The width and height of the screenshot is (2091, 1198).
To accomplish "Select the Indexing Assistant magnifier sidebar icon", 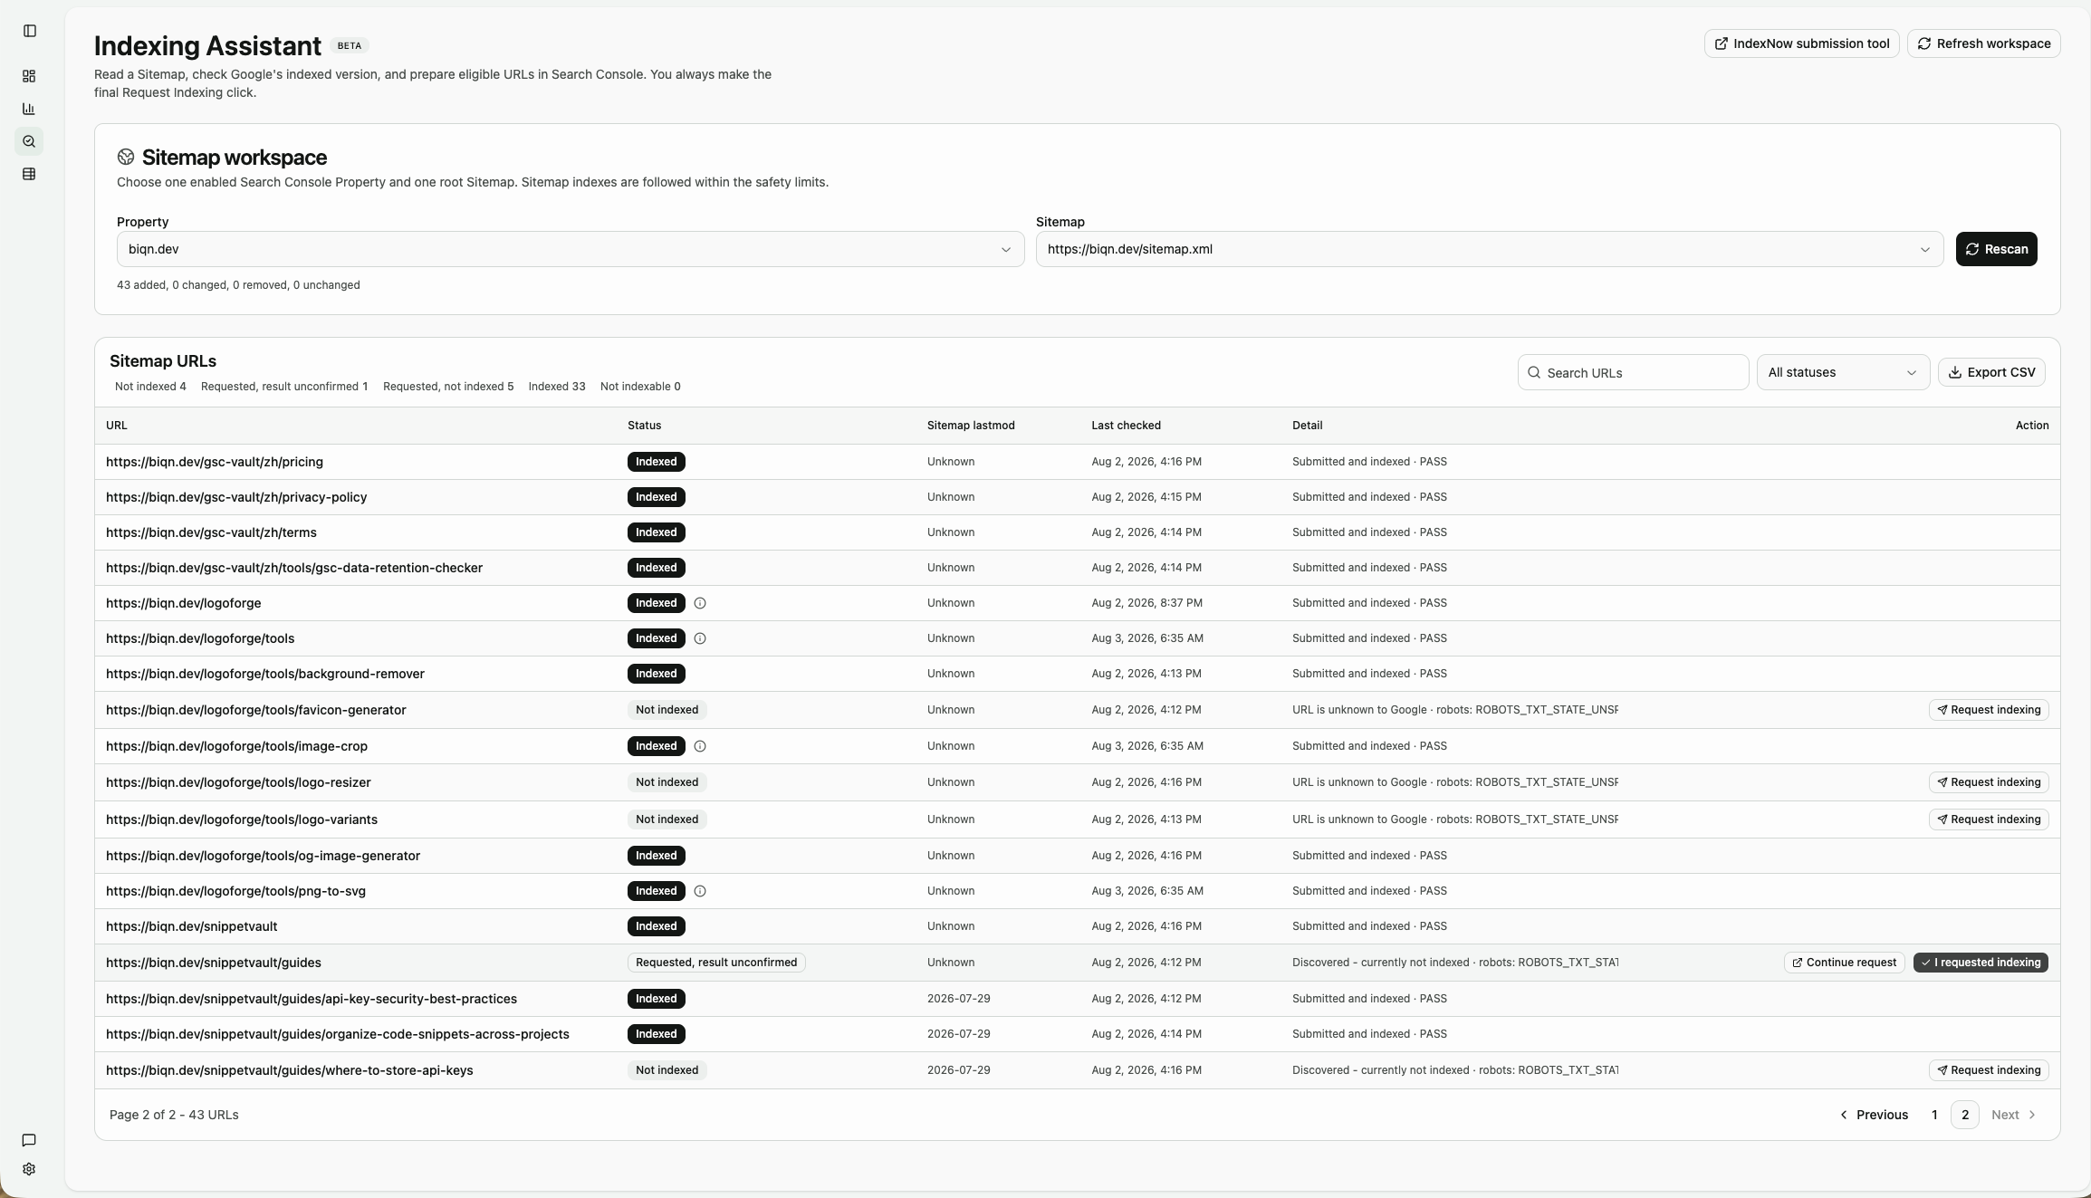I will [29, 141].
